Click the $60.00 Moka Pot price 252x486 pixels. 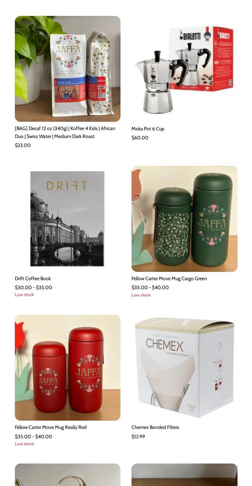pos(140,138)
